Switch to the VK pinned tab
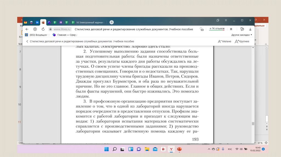The height and width of the screenshot is (157, 281). click(x=37, y=22)
